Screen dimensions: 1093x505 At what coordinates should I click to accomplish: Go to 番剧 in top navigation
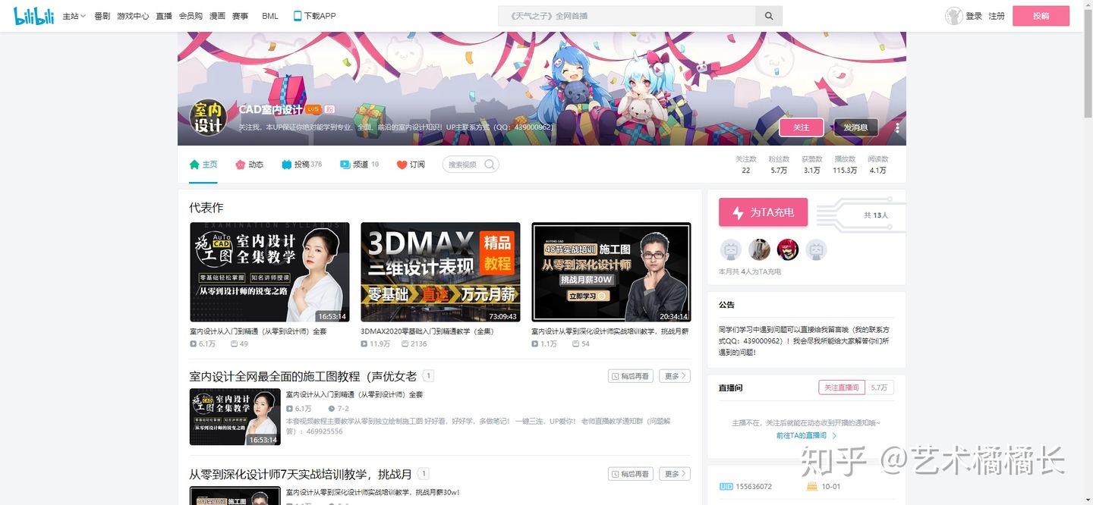click(x=102, y=16)
